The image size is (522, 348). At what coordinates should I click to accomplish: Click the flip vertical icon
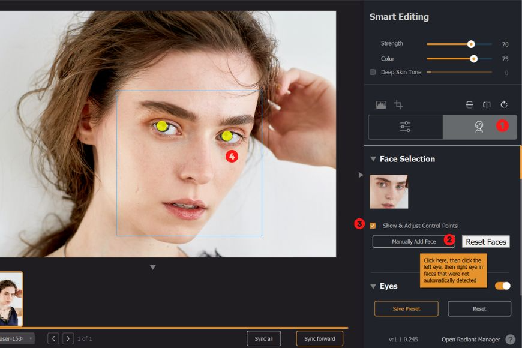(x=470, y=104)
